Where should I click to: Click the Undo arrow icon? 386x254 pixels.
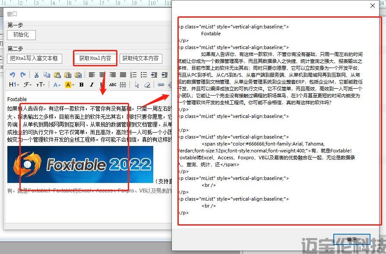[12, 75]
